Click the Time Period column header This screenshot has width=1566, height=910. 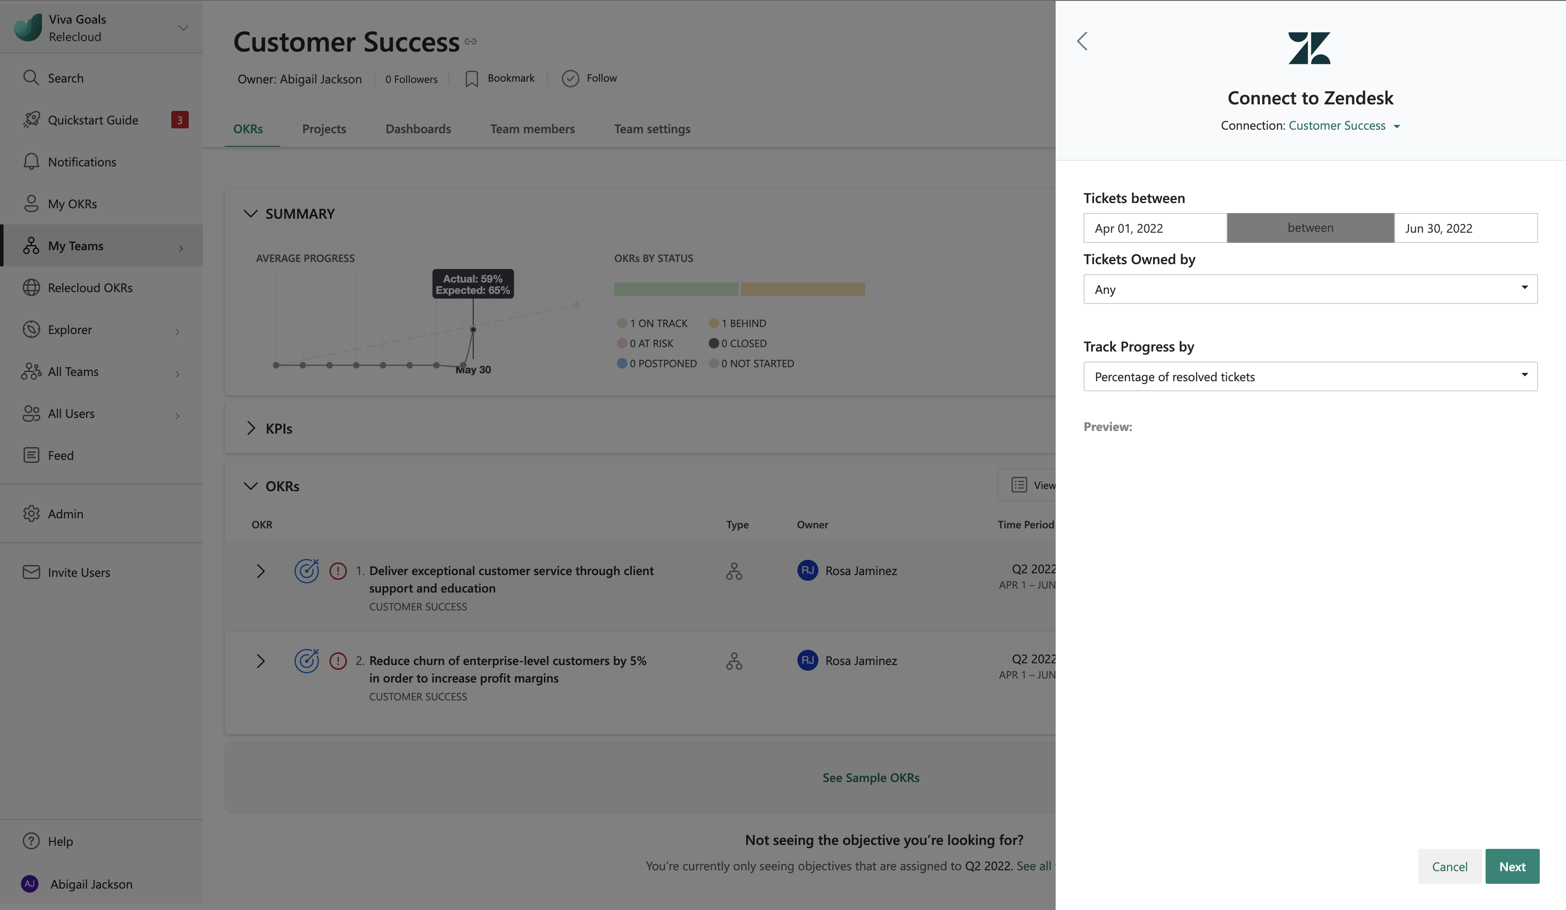pos(1026,524)
